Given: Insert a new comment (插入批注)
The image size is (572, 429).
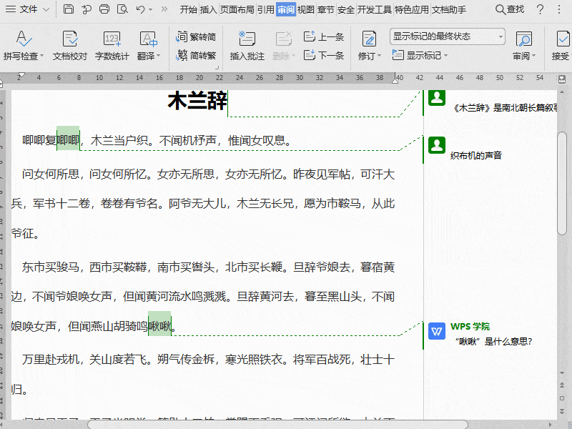Looking at the screenshot, I should (247, 39).
